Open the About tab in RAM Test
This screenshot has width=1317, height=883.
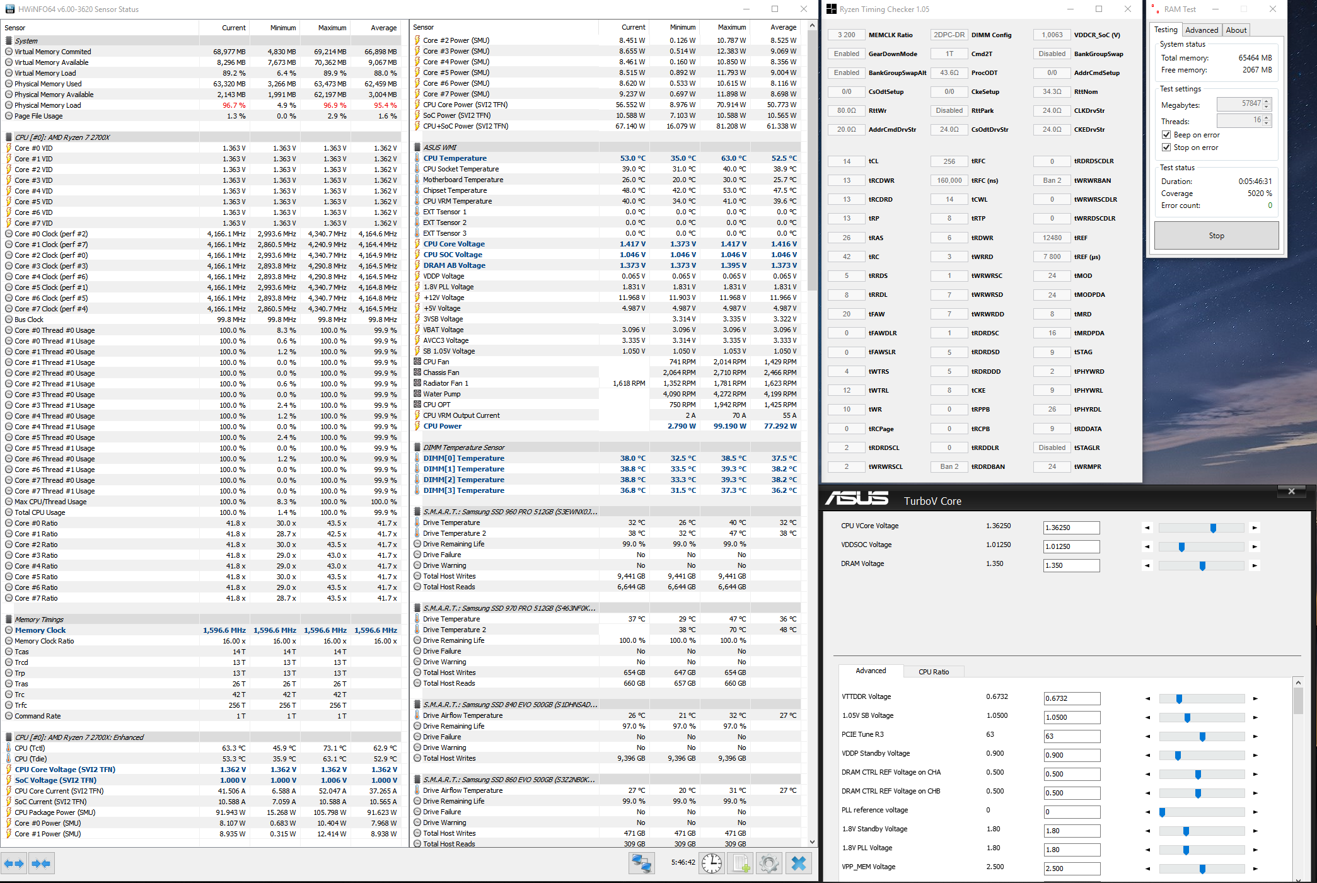[x=1236, y=30]
